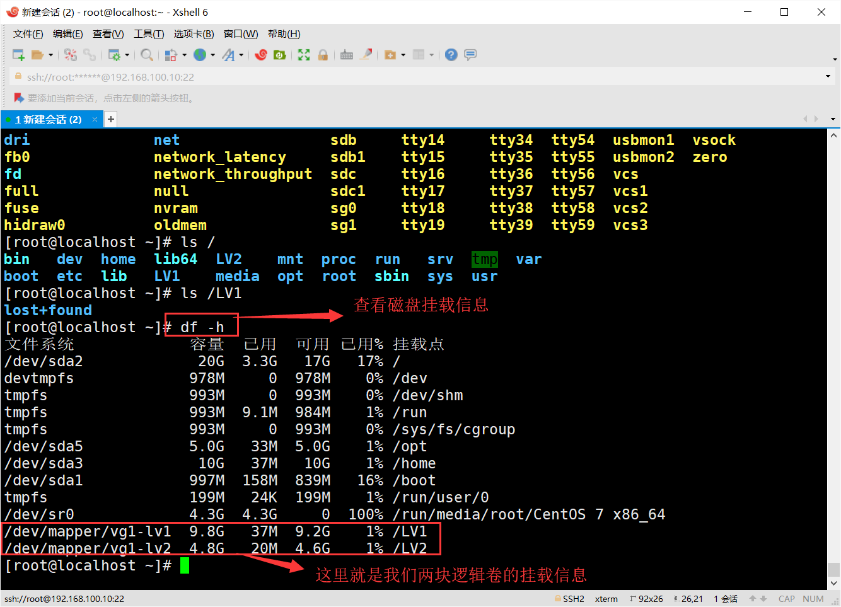This screenshot has height=607, width=841.
Task: Click the /dev/mapper/vg1-lv1 row text
Action: [x=88, y=531]
